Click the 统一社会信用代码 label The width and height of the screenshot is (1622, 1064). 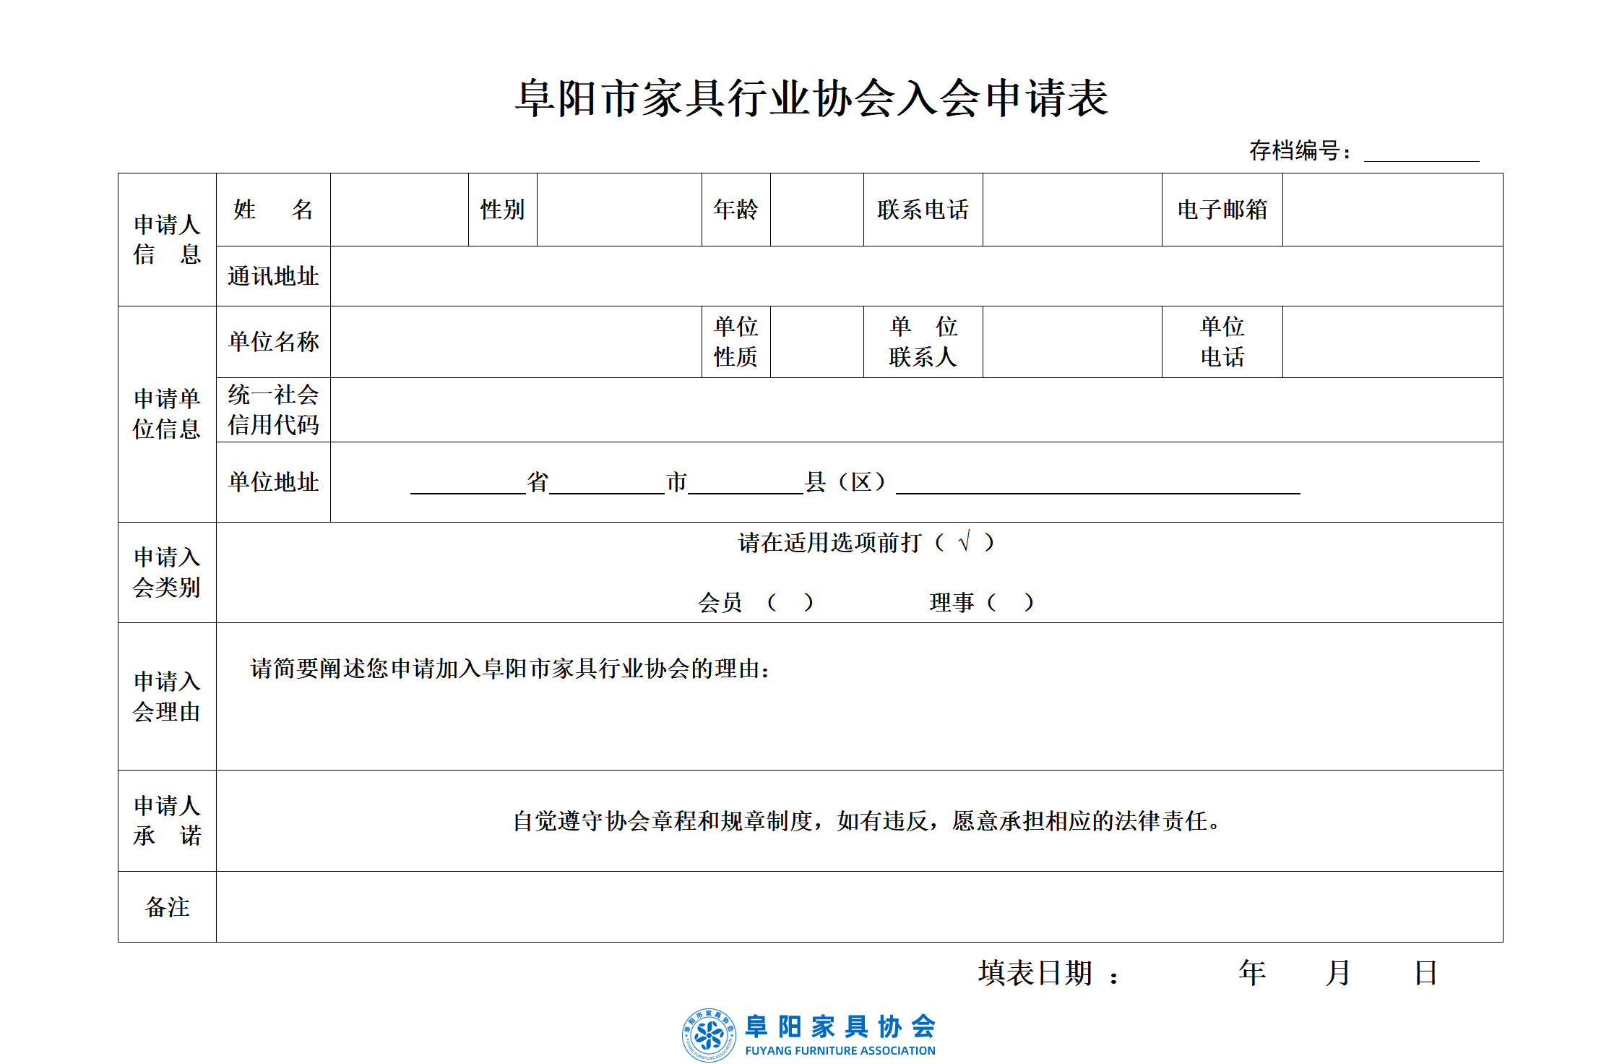[x=273, y=410]
